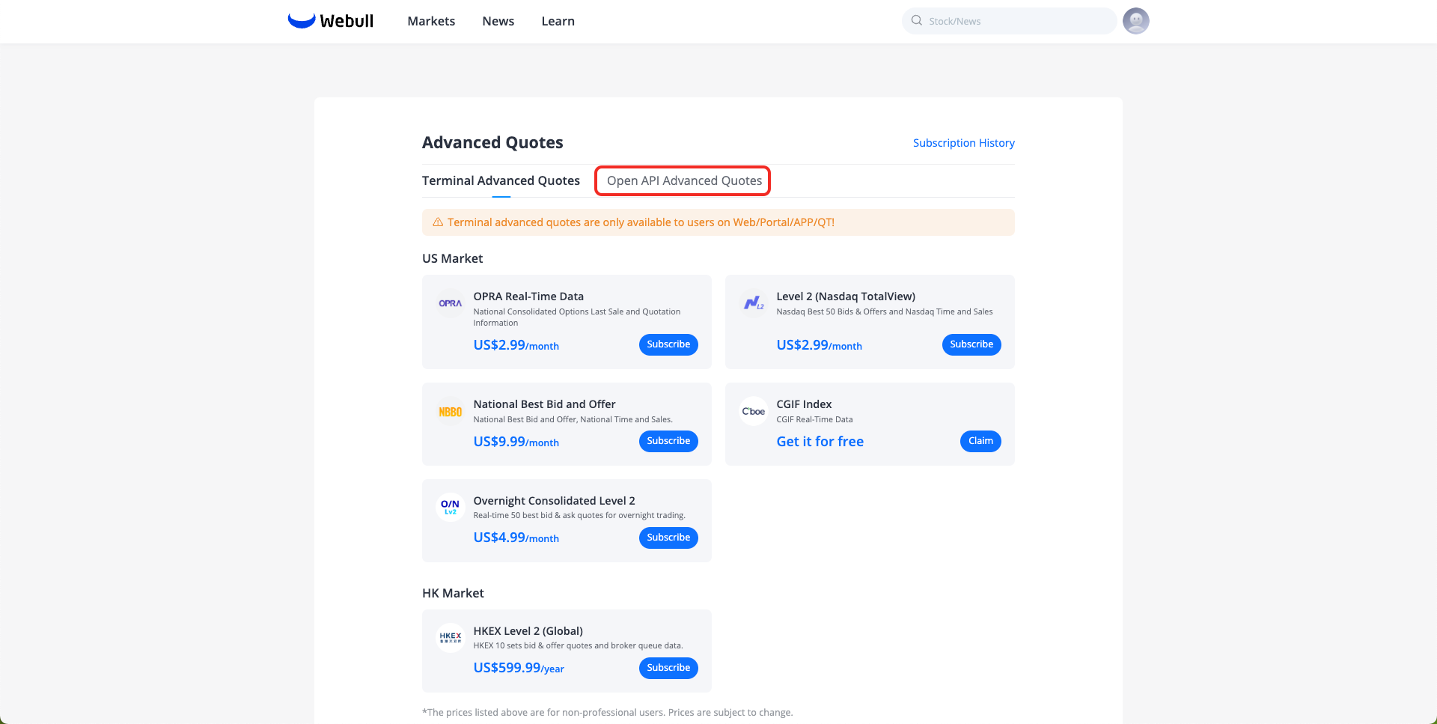Viewport: 1437px width, 724px height.
Task: Click the Get it for free text
Action: click(x=820, y=442)
